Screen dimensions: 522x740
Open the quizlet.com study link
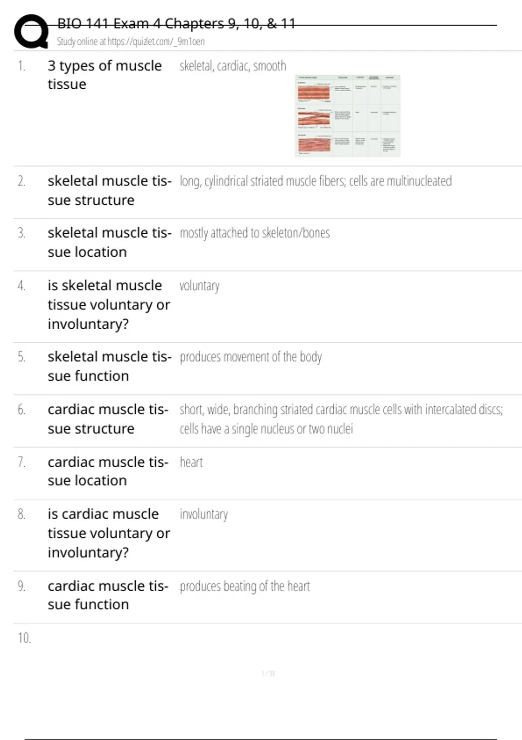130,42
